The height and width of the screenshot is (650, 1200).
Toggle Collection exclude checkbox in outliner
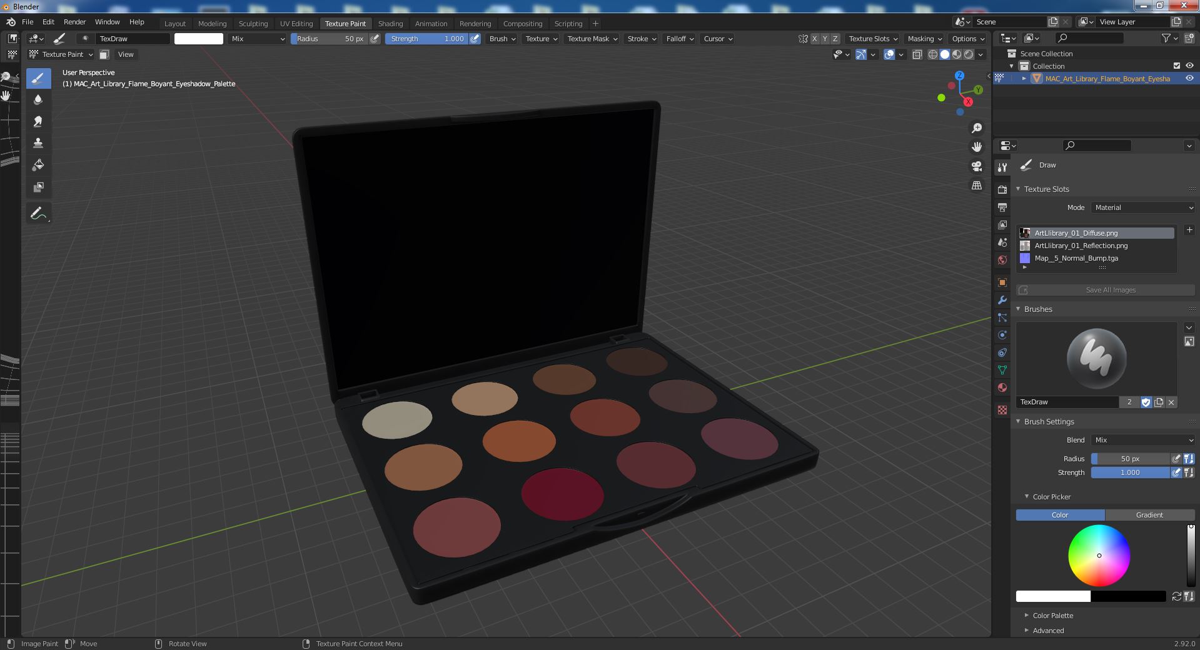pos(1177,66)
